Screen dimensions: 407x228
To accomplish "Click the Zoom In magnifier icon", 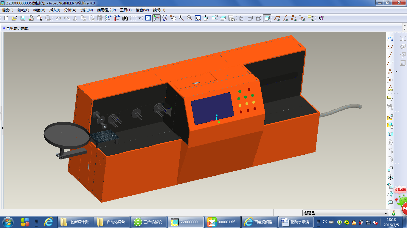I will 181,18.
